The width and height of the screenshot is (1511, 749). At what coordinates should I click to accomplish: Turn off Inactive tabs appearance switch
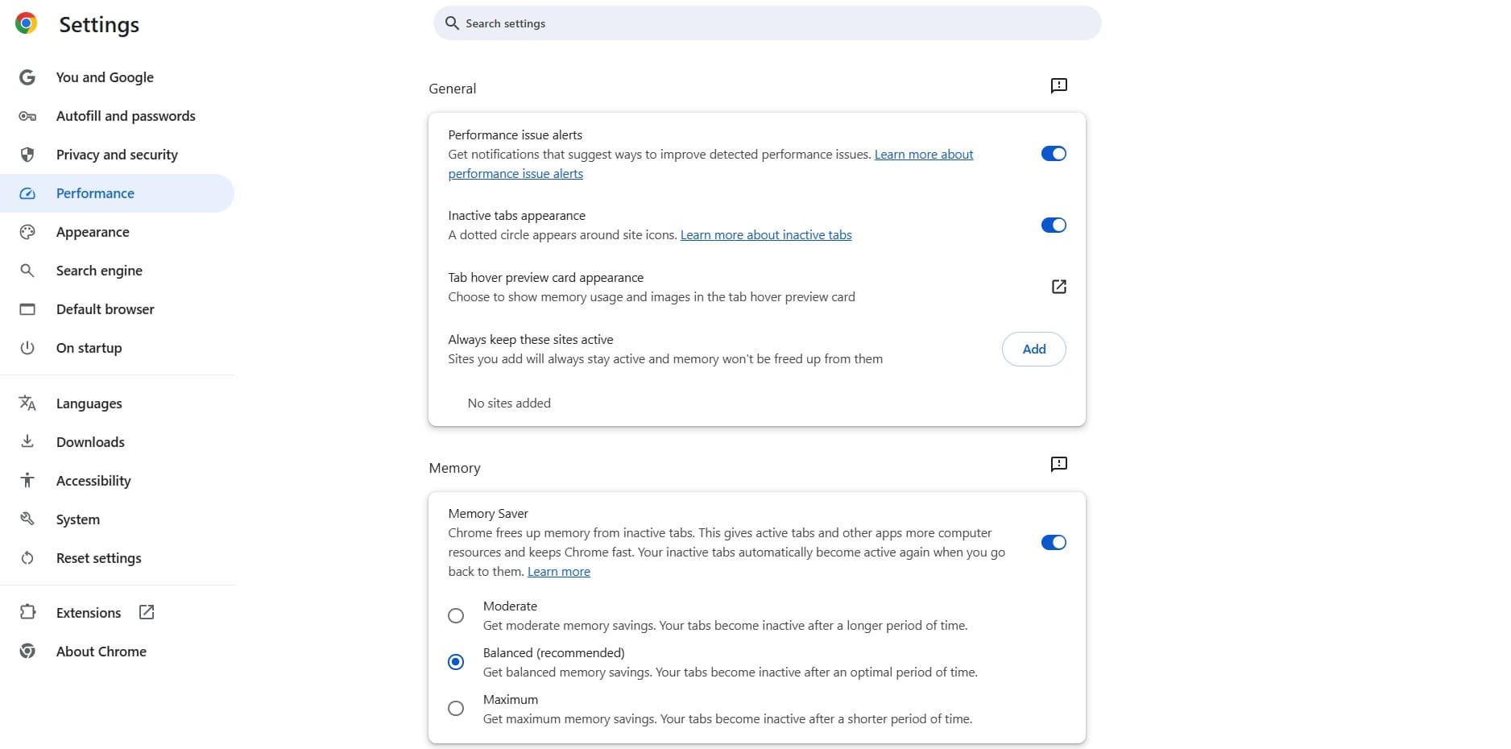tap(1053, 226)
